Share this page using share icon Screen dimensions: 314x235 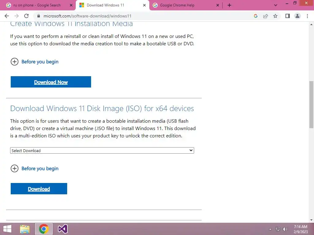pos(266,16)
